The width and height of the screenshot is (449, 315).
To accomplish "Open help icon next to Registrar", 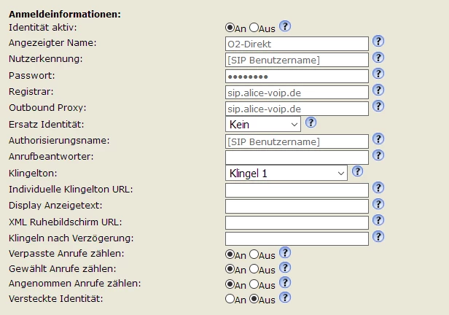I will coord(378,90).
